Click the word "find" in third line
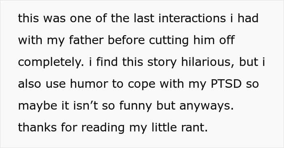The image size is (284, 148). point(107,62)
